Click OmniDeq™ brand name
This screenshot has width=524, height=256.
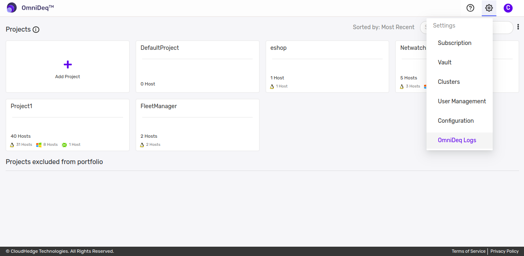[x=38, y=8]
